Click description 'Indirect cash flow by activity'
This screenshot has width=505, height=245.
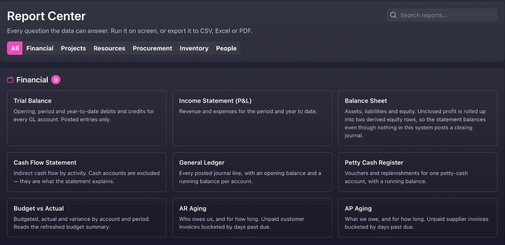click(50, 173)
